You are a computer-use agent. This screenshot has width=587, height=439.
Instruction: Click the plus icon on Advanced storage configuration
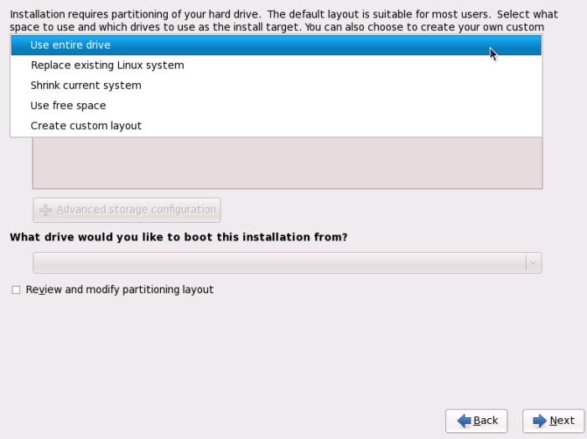pyautogui.click(x=46, y=209)
